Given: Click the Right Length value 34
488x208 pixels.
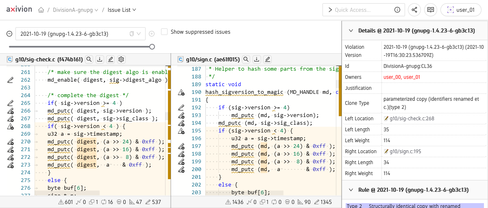Looking at the screenshot, I should click(x=386, y=162).
